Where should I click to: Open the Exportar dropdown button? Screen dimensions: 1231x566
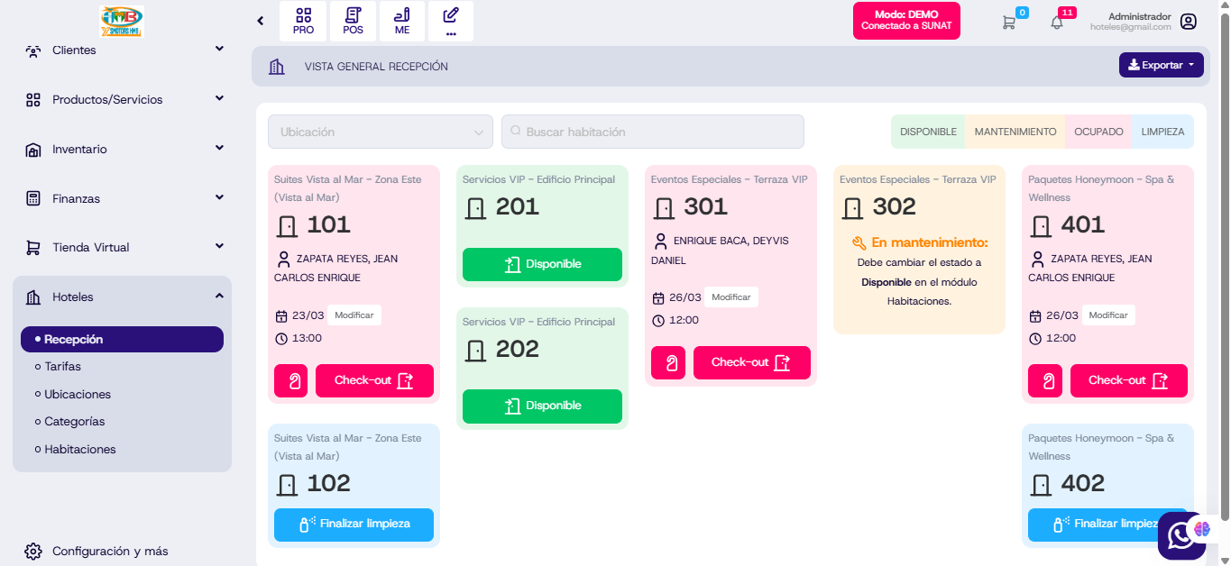1161,65
